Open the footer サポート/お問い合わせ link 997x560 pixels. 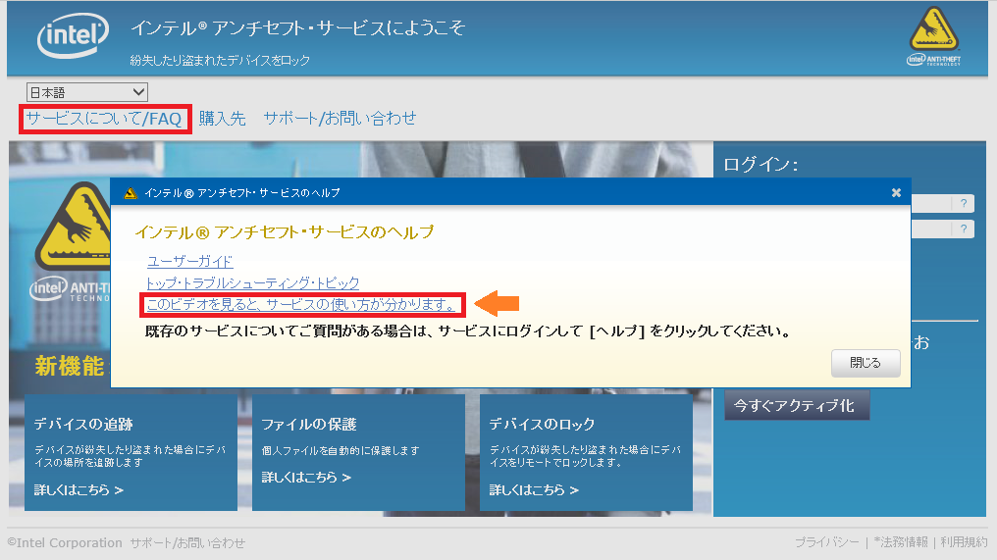[x=186, y=543]
